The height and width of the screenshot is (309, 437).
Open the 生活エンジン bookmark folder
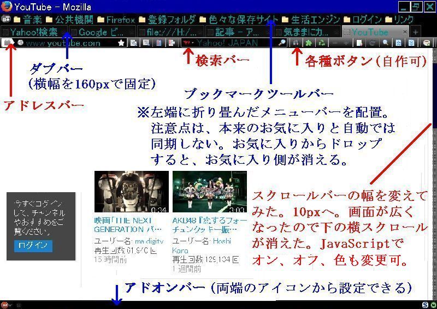click(x=311, y=19)
